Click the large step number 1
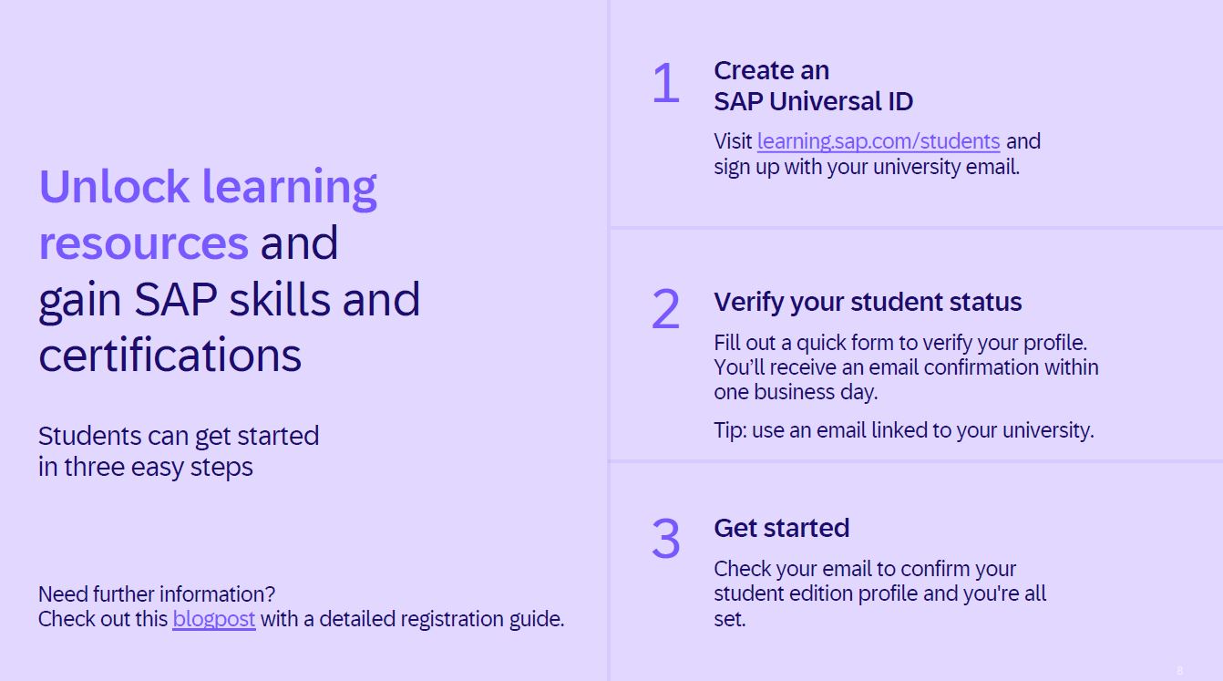The width and height of the screenshot is (1223, 681). click(665, 84)
